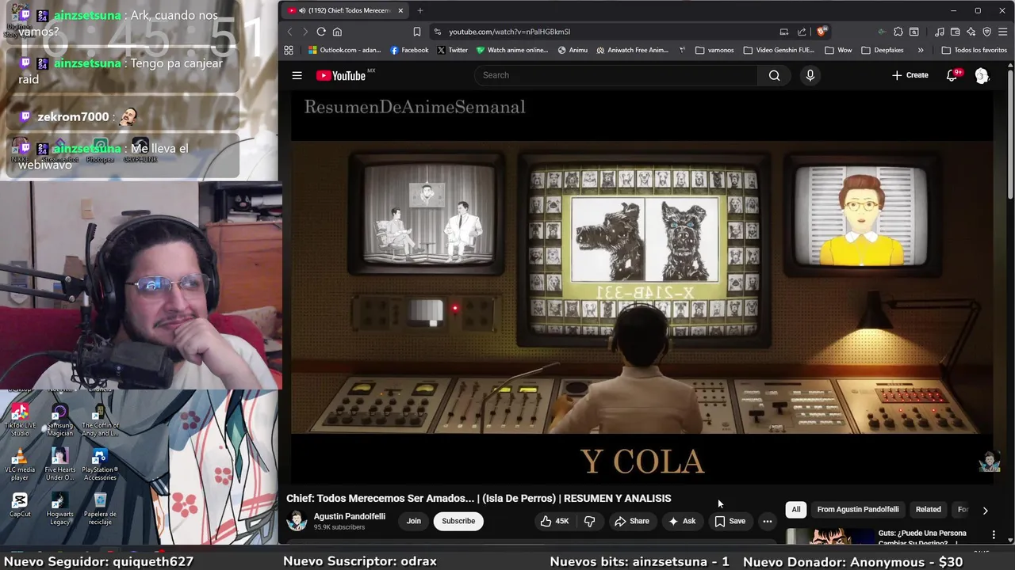Like the video with 45K thumbs up
This screenshot has width=1015, height=570.
(555, 521)
